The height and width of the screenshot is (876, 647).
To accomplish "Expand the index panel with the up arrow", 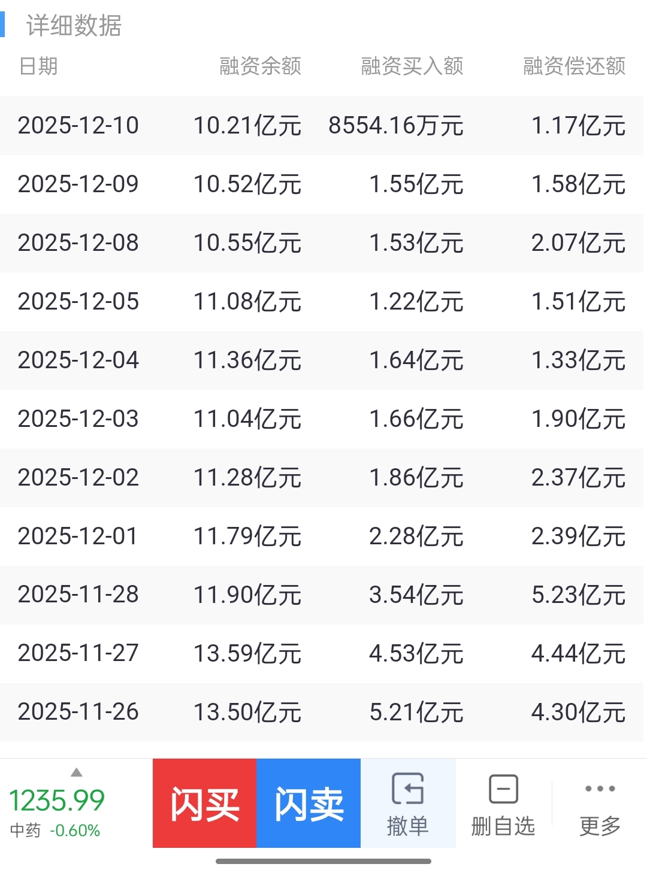I will pyautogui.click(x=76, y=772).
